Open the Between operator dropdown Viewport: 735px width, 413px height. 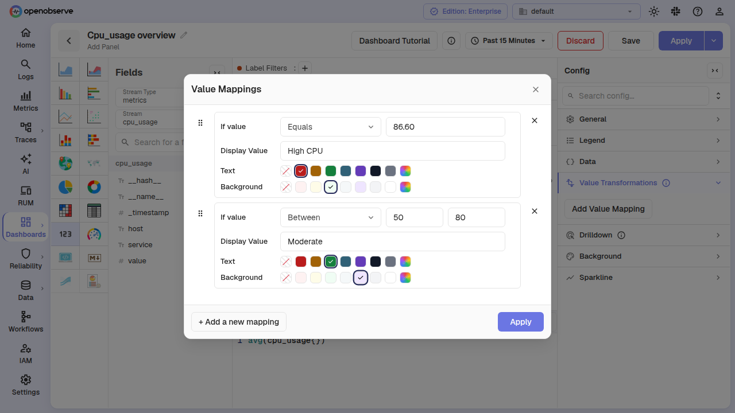[x=331, y=217]
